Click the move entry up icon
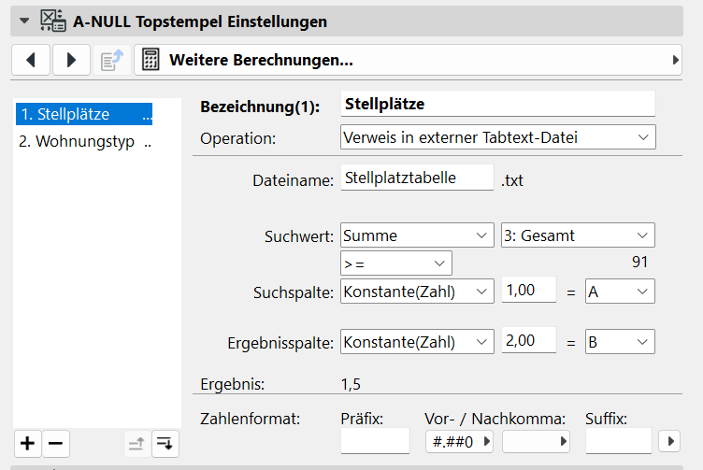 pos(137,443)
